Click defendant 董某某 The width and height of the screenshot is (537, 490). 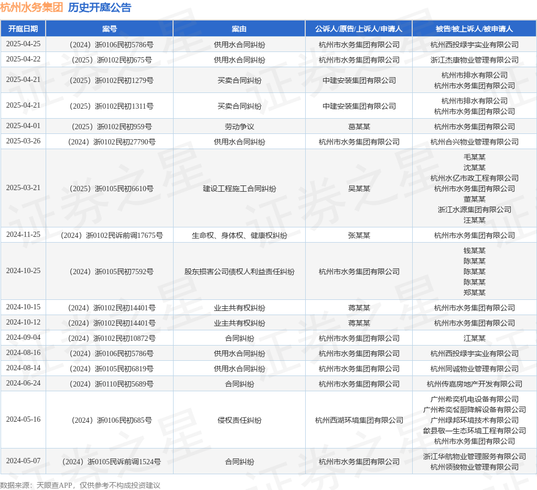pyautogui.click(x=474, y=199)
